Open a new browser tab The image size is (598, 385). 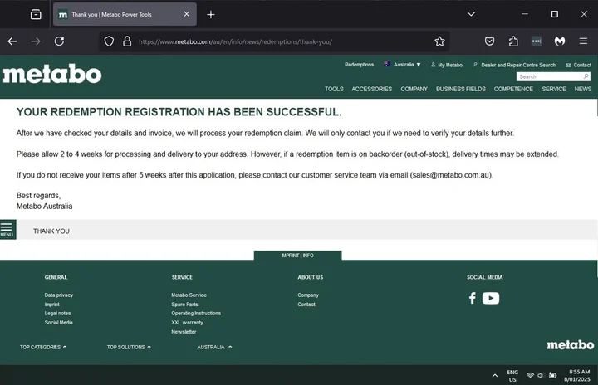click(211, 14)
